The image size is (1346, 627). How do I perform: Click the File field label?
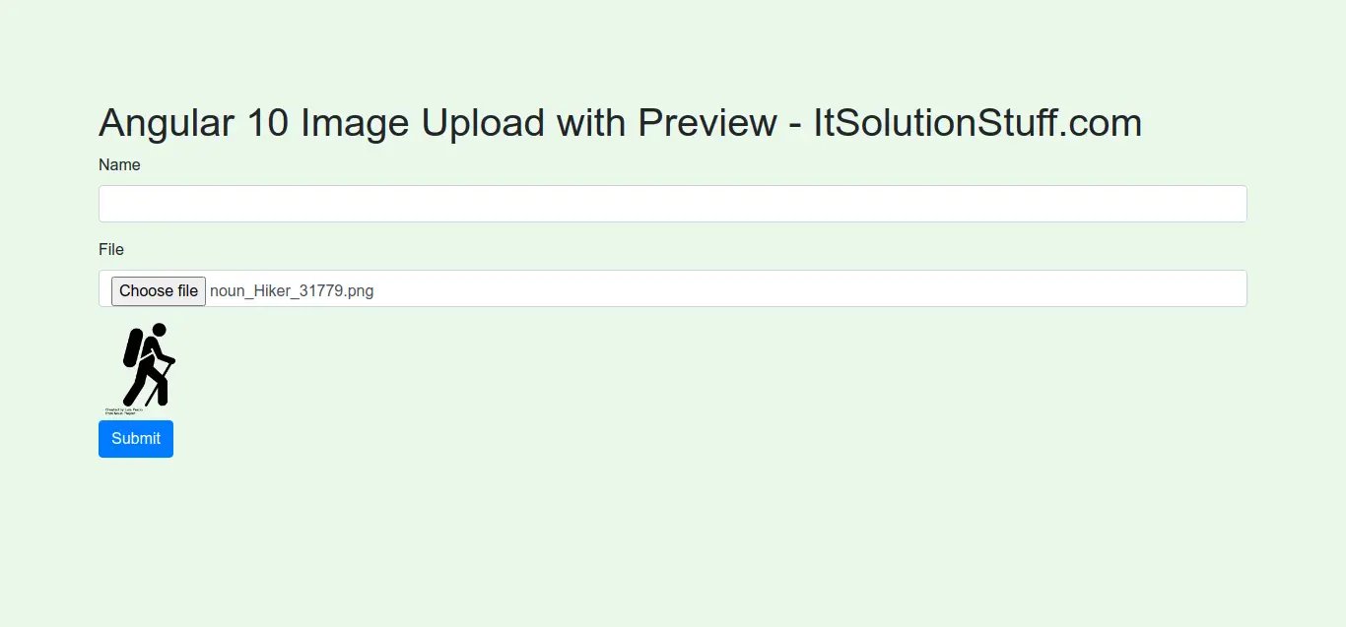[x=111, y=250]
